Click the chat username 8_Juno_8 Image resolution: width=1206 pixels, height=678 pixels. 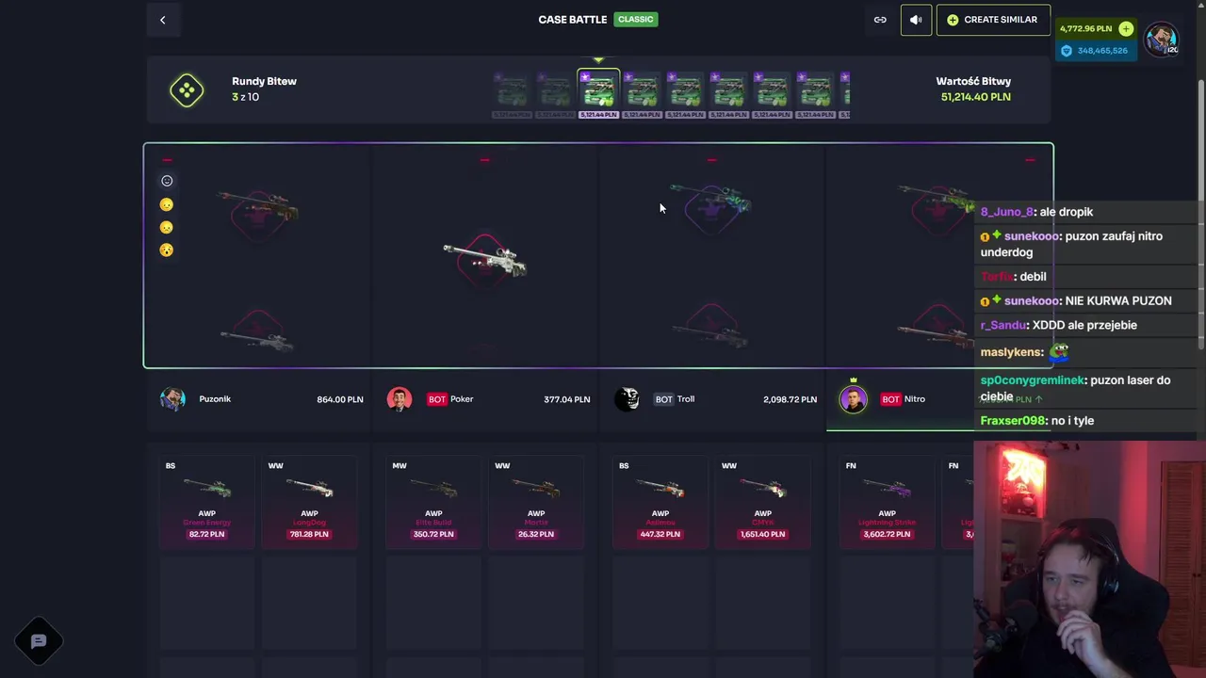click(1007, 212)
